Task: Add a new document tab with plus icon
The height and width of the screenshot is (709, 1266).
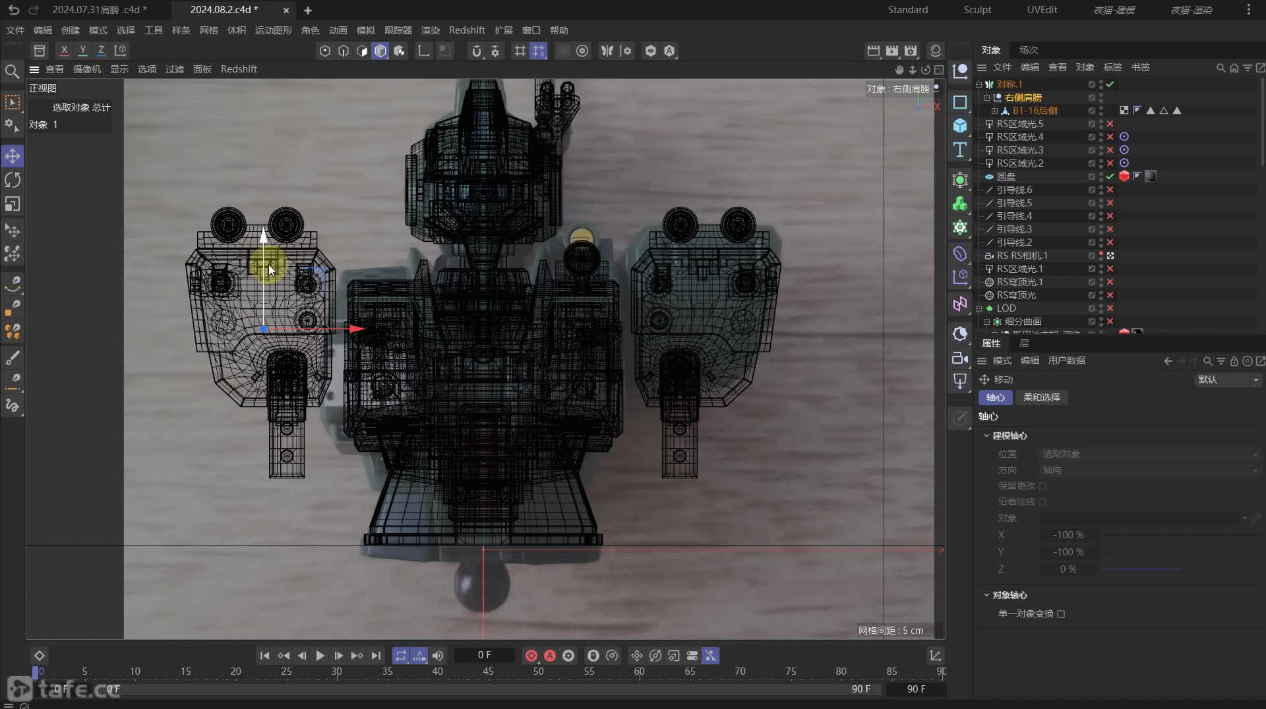Action: point(308,10)
